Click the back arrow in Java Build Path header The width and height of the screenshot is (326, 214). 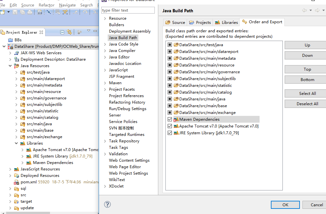(x=304, y=10)
